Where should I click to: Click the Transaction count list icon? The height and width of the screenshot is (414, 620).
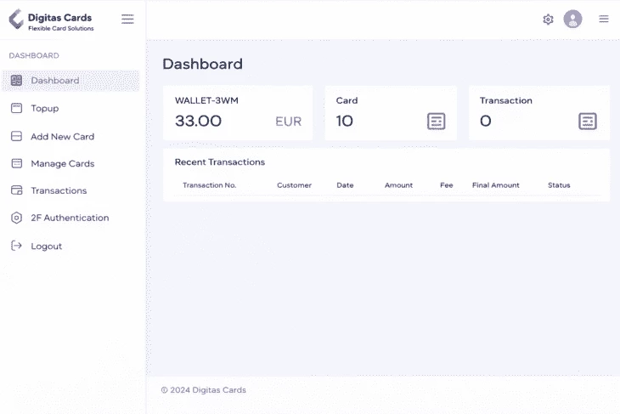(x=588, y=121)
